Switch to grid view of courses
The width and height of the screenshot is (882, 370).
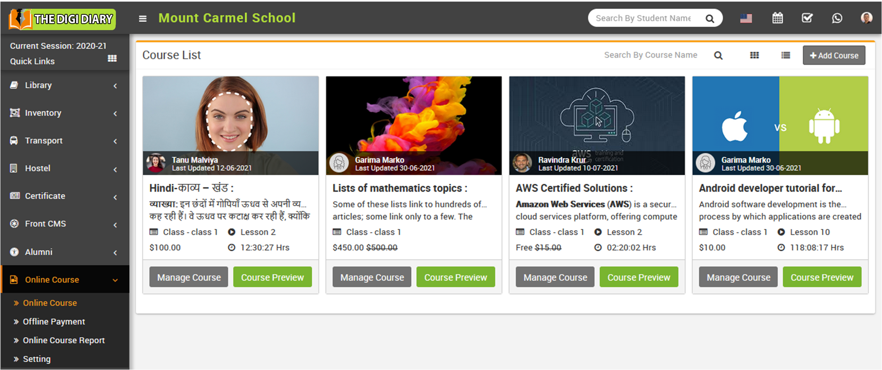pyautogui.click(x=754, y=55)
